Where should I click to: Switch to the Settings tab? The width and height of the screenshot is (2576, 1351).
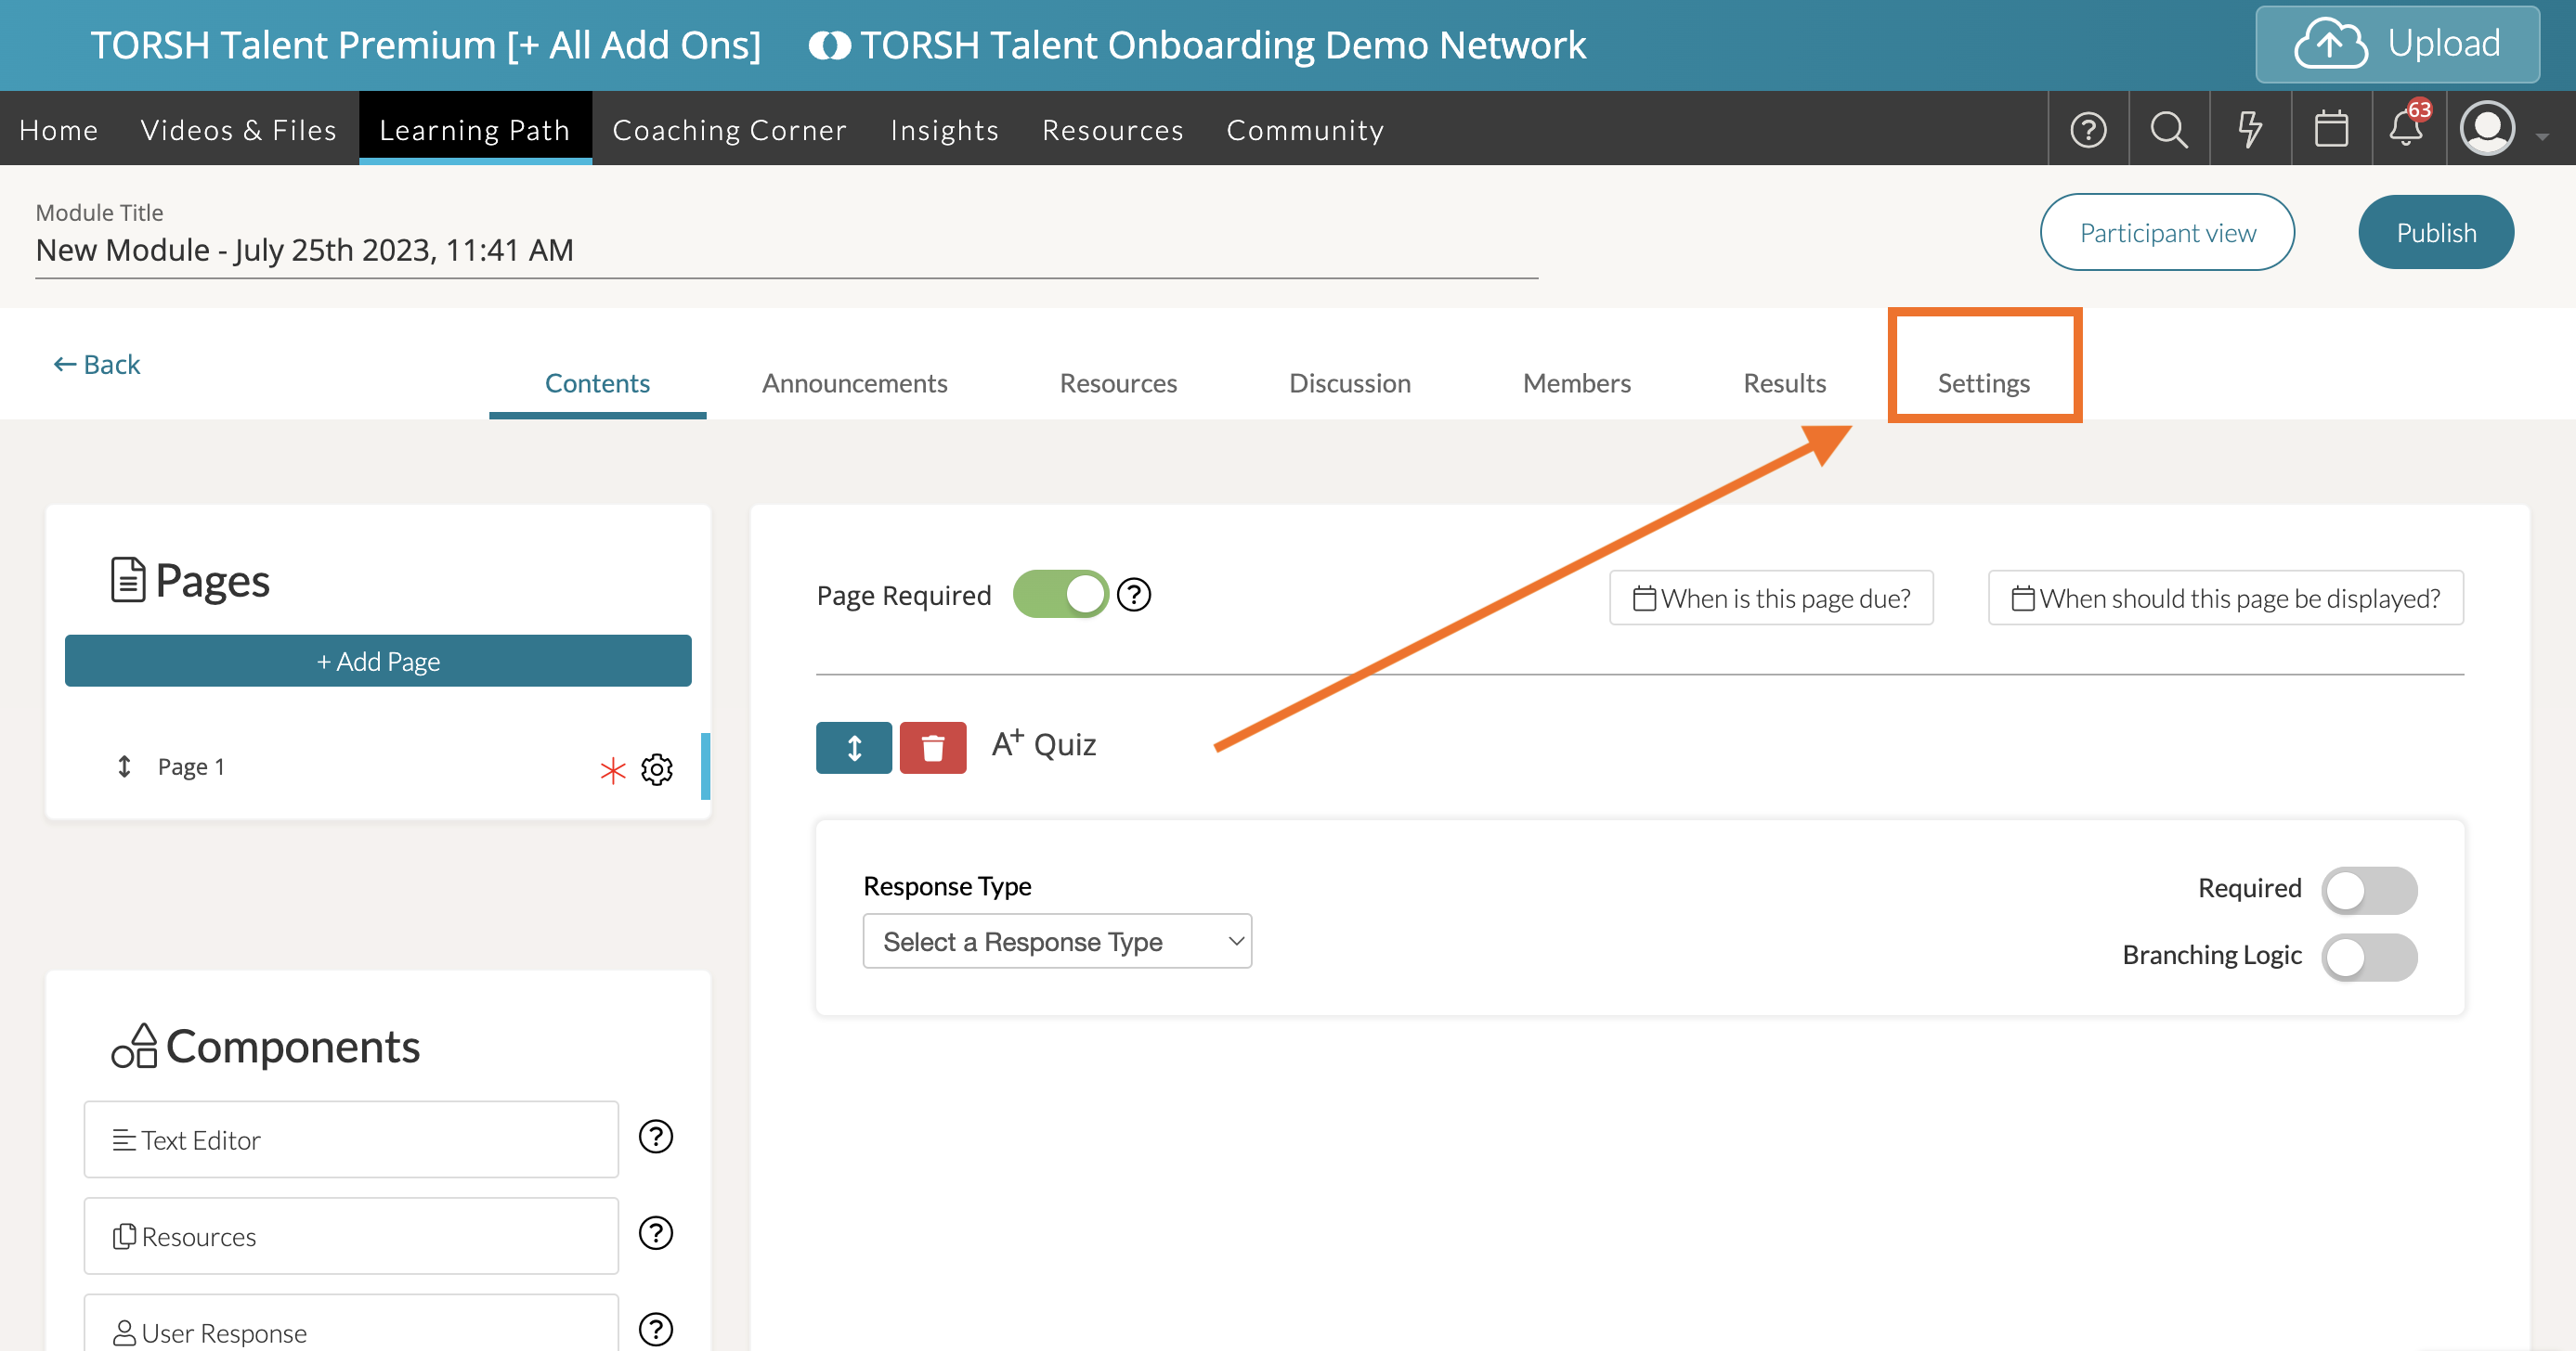click(x=1983, y=382)
